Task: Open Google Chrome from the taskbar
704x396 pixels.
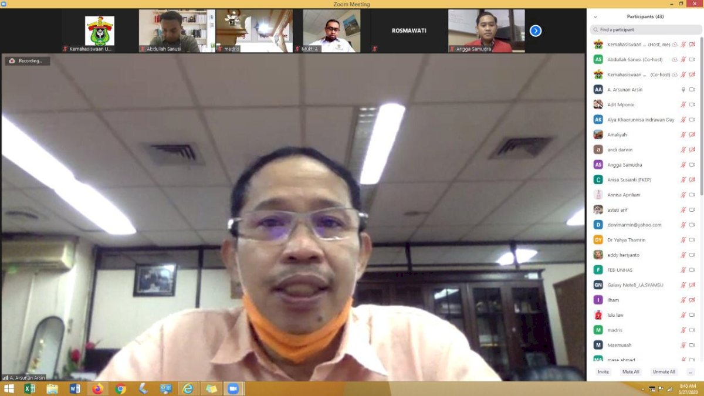Action: (120, 388)
